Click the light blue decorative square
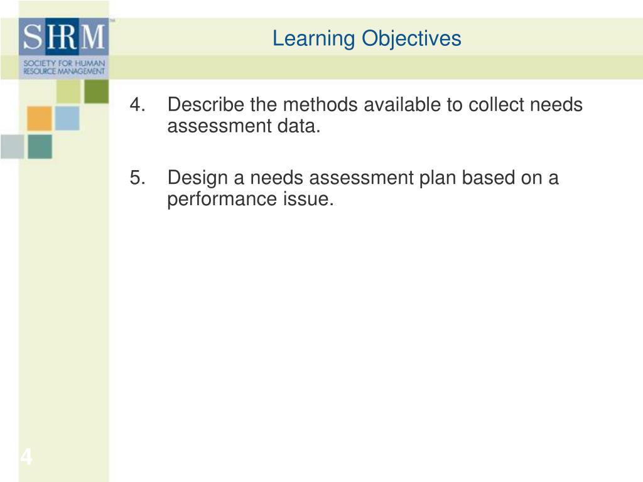 click(x=67, y=118)
